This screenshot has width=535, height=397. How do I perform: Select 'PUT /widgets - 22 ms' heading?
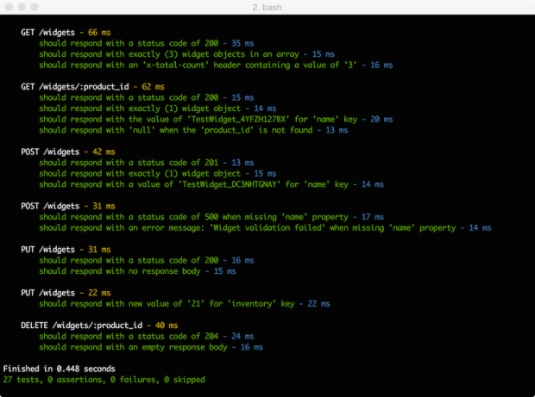pyautogui.click(x=66, y=293)
